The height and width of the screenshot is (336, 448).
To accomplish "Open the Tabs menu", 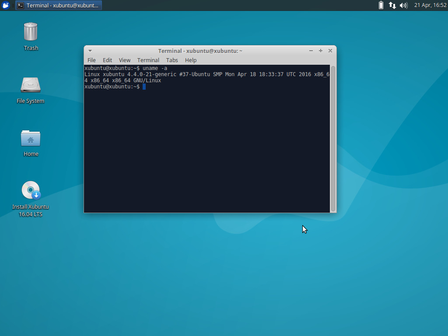I will (171, 60).
